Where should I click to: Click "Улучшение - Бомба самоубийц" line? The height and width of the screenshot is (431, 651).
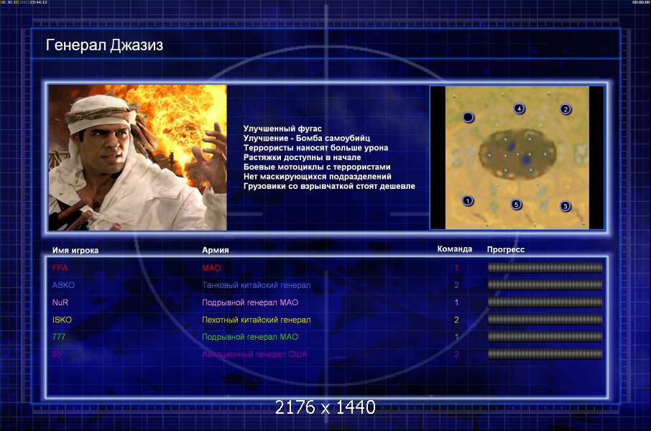pyautogui.click(x=307, y=138)
